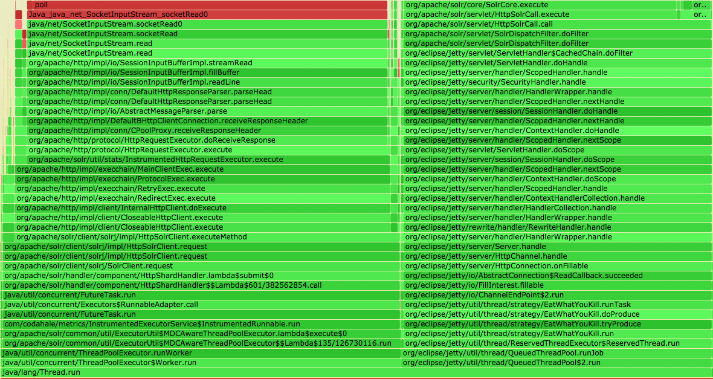Select the SessionInputBufferImpl.fillBuffer frame
This screenshot has width=713, height=379.
click(207, 73)
